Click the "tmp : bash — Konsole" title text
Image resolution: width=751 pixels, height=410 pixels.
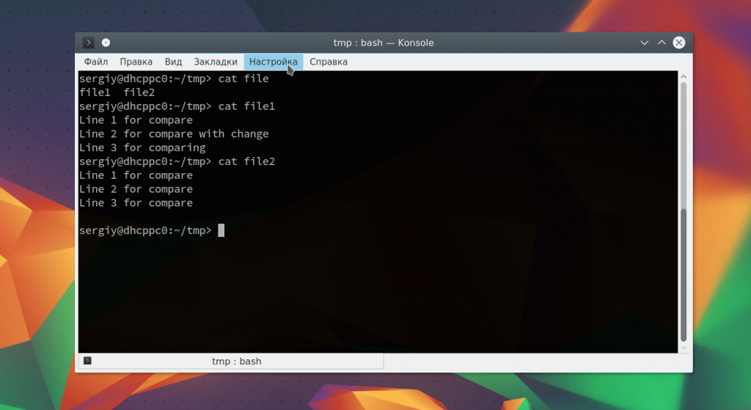(x=384, y=43)
